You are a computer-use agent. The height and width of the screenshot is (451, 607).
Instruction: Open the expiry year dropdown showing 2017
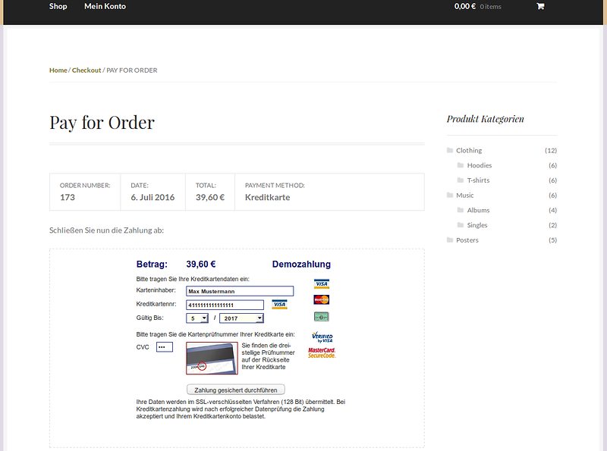(x=241, y=318)
